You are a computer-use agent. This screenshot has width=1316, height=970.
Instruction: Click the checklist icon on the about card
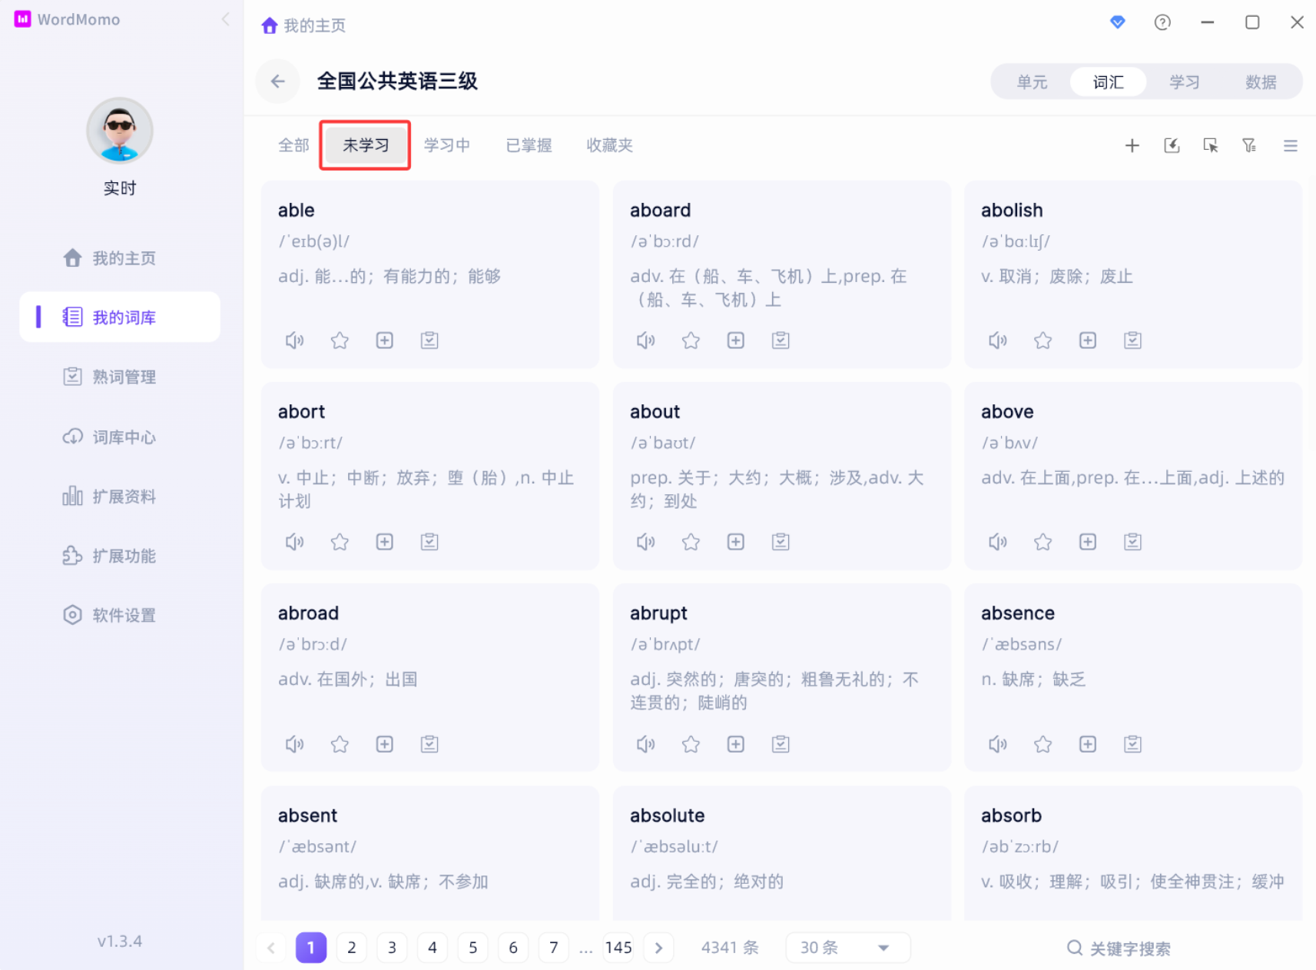pyautogui.click(x=781, y=542)
